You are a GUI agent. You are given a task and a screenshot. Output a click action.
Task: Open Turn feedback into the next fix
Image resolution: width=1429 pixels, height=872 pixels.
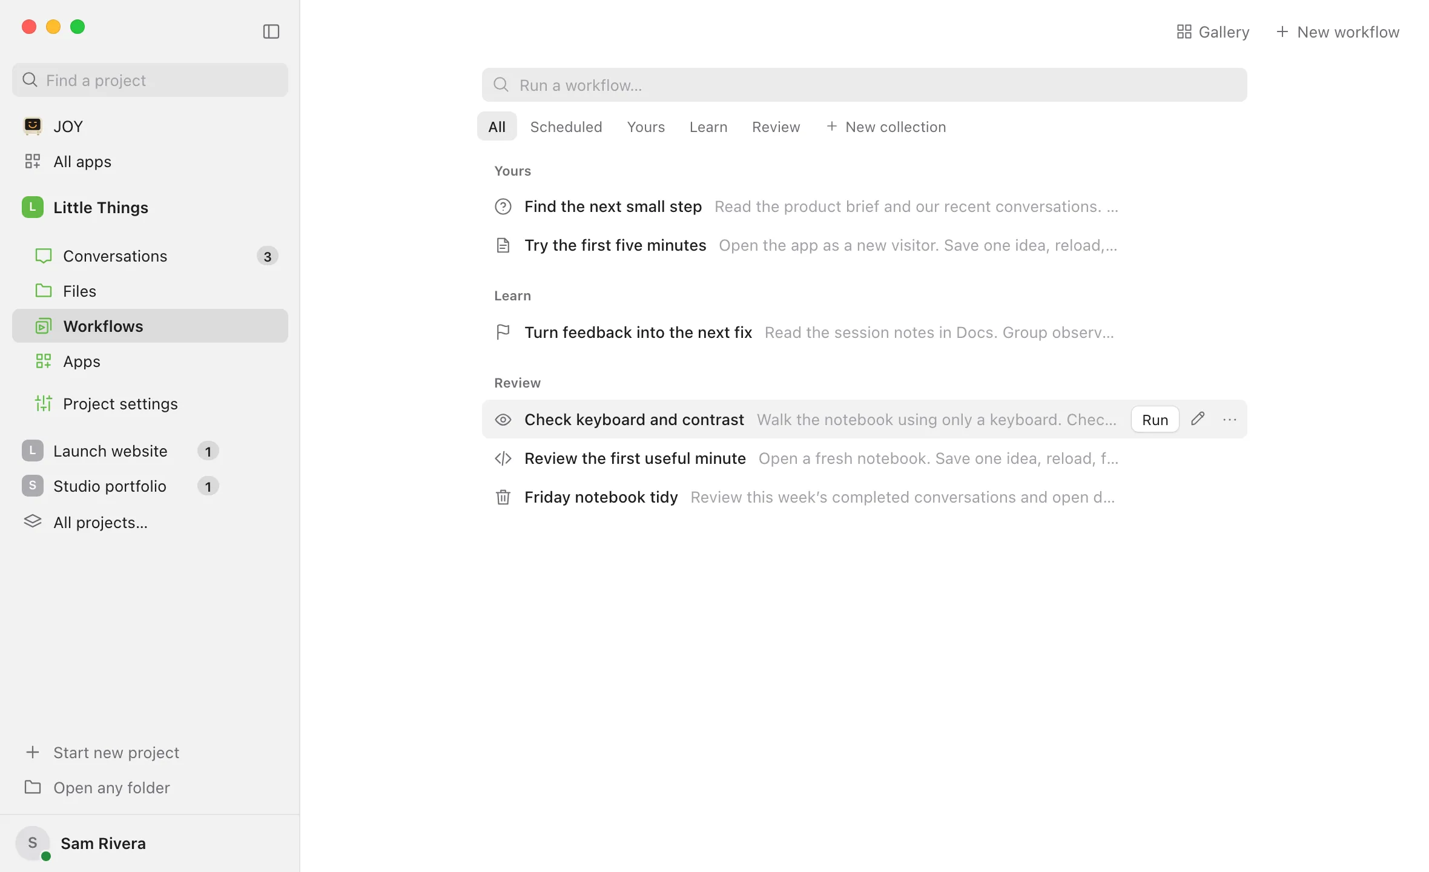point(864,332)
